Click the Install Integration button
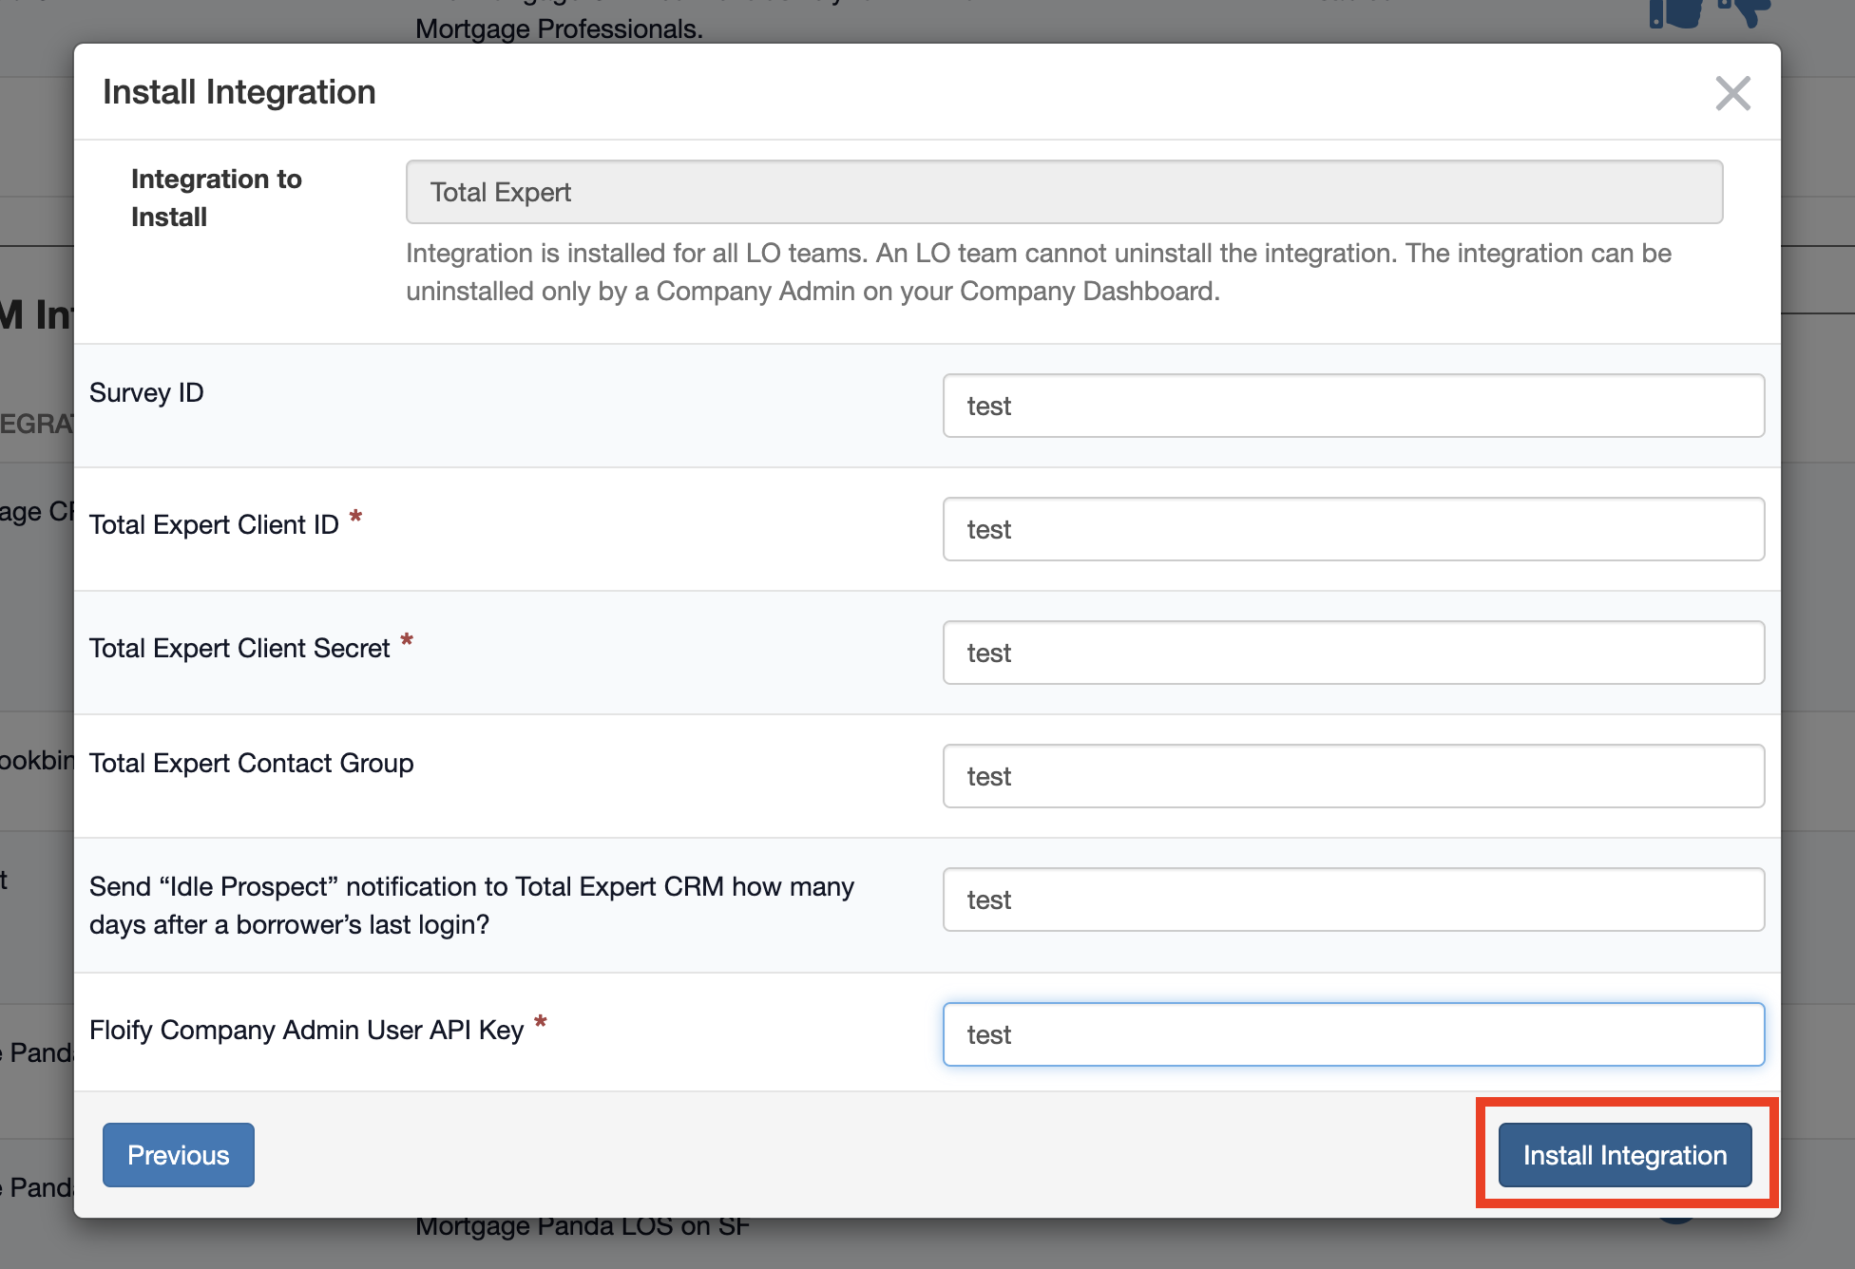The height and width of the screenshot is (1269, 1855). 1624,1155
